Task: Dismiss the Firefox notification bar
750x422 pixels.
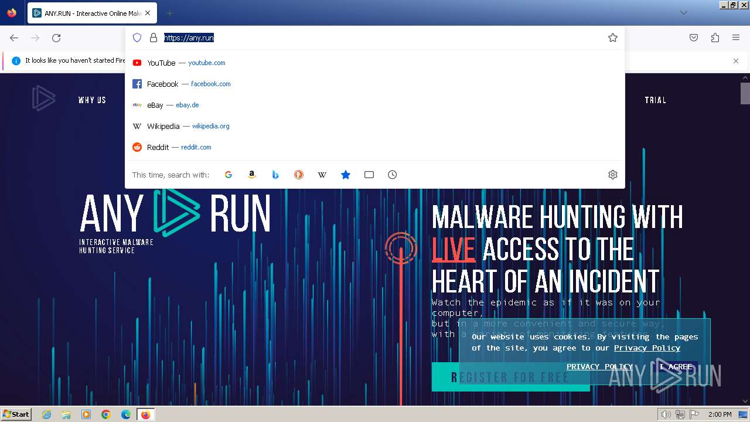Action: tap(736, 61)
